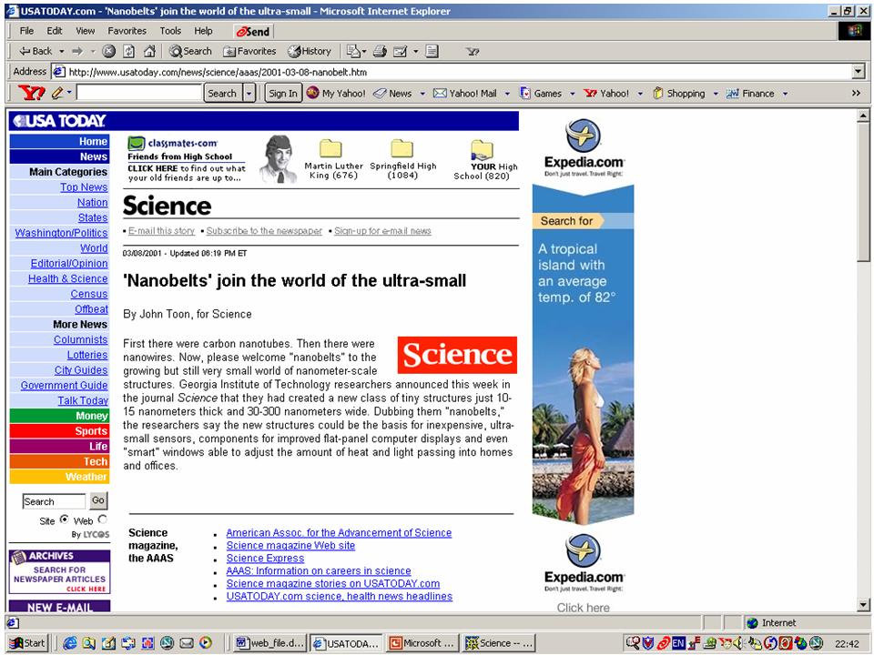The width and height of the screenshot is (874, 655).
Task: Click in the Yahoo toolbar search box
Action: (x=138, y=93)
